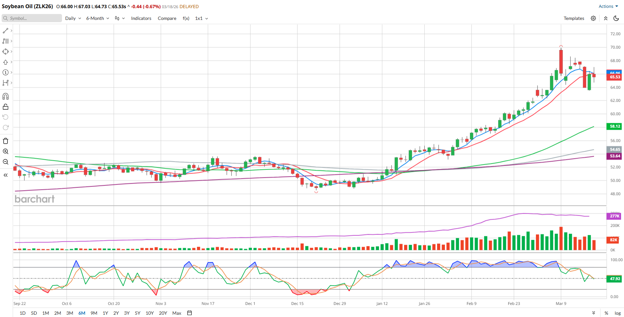Open the Daily frequency dropdown

coord(73,18)
